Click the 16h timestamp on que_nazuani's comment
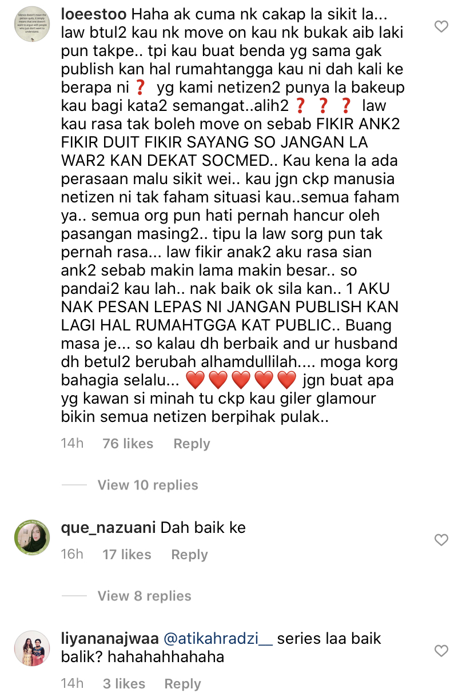This screenshot has width=470, height=697. [x=72, y=555]
